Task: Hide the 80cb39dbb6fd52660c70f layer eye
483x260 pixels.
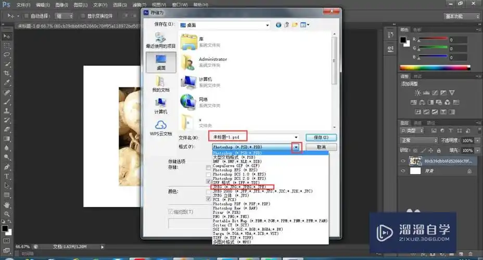Action: 403,161
